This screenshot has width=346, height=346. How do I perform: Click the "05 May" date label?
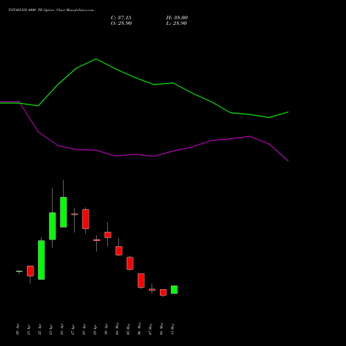coord(129,329)
